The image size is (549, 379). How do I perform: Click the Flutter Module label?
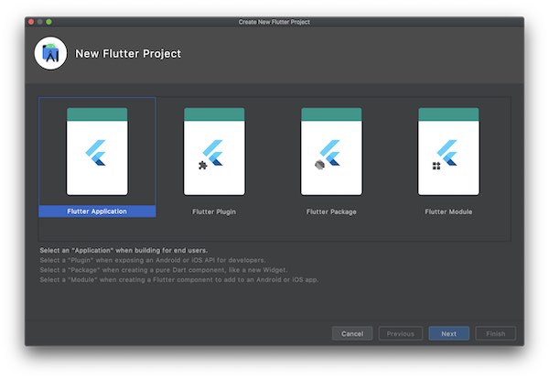448,211
